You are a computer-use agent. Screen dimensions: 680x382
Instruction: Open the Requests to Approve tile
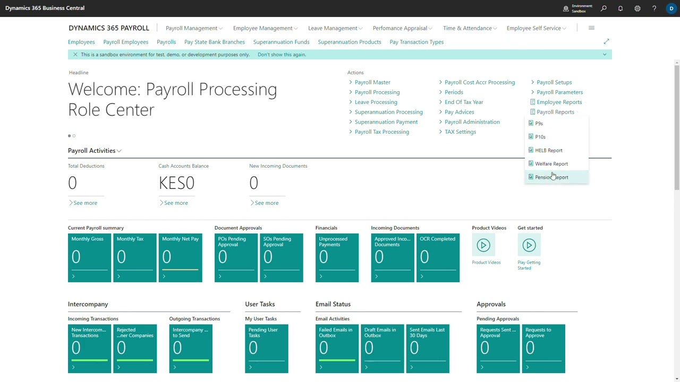(543, 349)
